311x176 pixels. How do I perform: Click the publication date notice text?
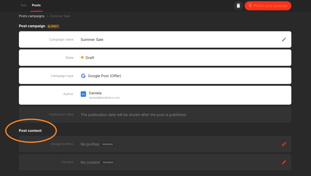point(133,115)
